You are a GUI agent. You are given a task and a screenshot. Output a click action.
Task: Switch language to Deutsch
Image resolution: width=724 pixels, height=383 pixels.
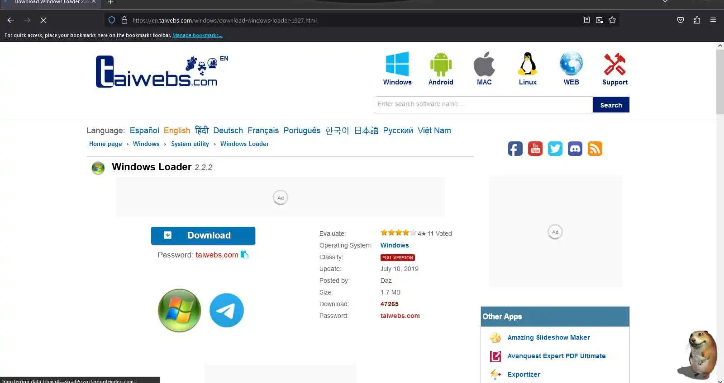pyautogui.click(x=228, y=131)
